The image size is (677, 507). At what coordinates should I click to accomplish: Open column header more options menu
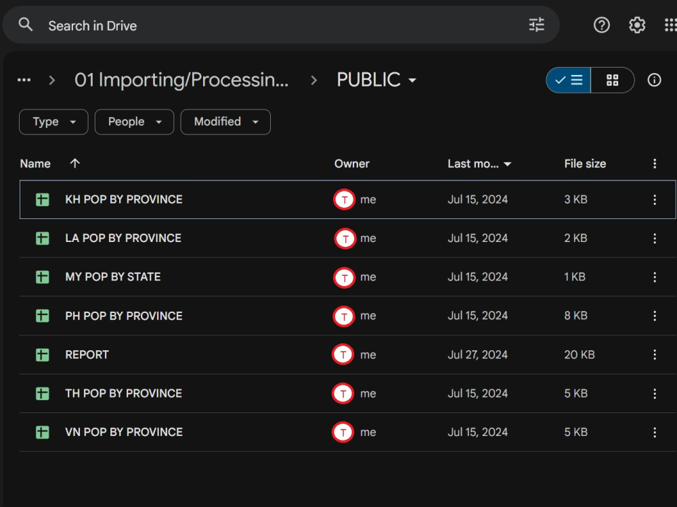pyautogui.click(x=655, y=164)
